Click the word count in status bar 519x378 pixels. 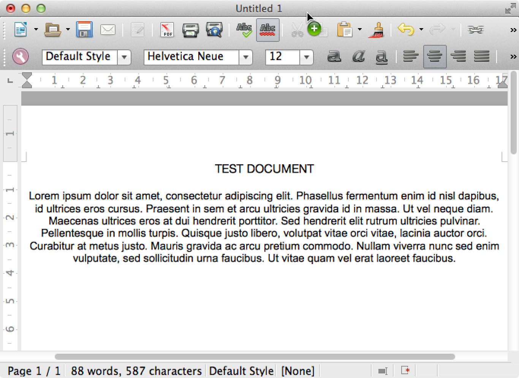point(136,371)
